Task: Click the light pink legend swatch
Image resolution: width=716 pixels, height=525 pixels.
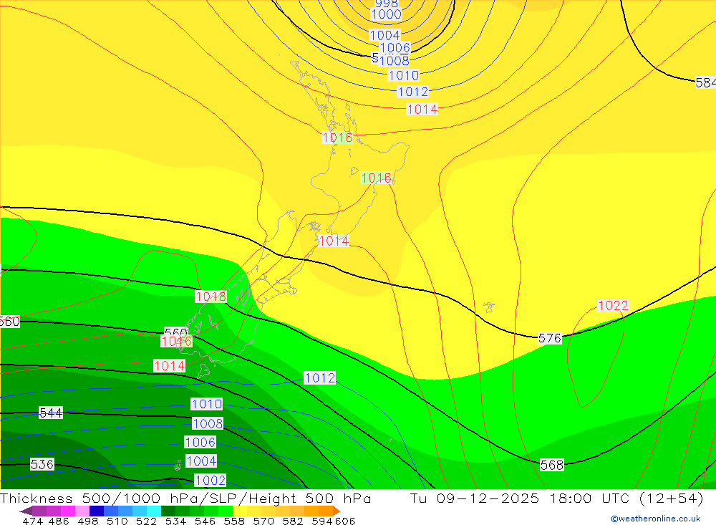Action: 82,511
